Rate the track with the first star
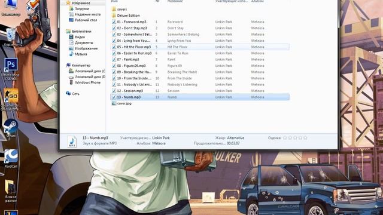 pyautogui.click(x=285, y=138)
